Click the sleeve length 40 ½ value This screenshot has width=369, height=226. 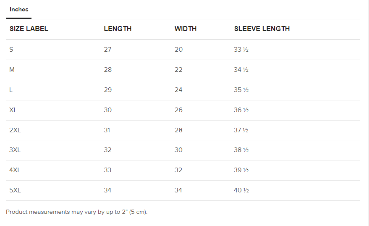[x=241, y=190]
